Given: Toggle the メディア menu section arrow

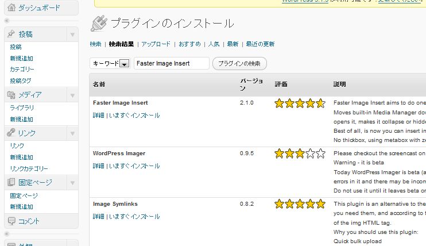Looking at the screenshot, I should point(72,95).
